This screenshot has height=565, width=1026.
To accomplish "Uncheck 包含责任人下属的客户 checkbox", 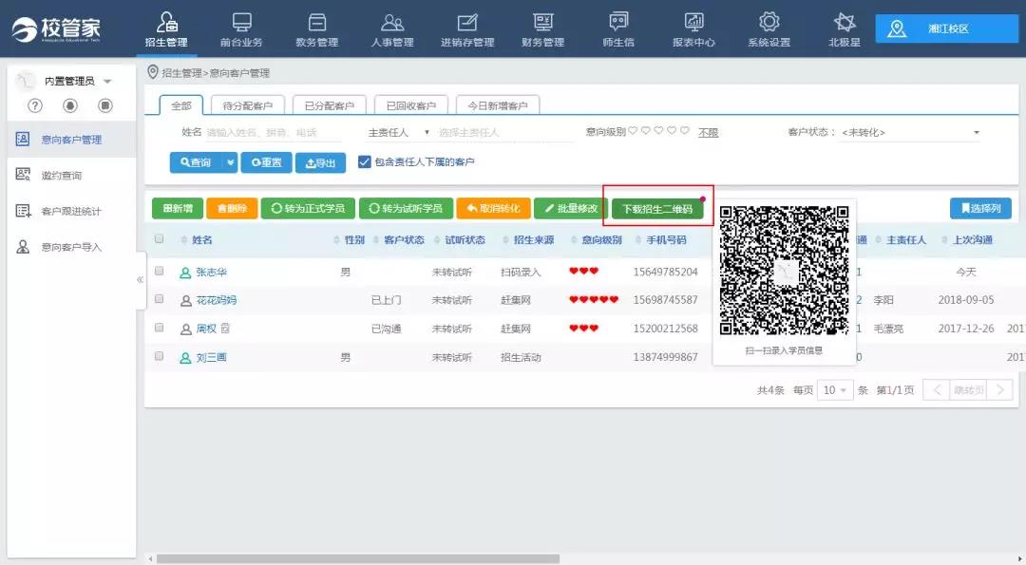I will [x=364, y=162].
